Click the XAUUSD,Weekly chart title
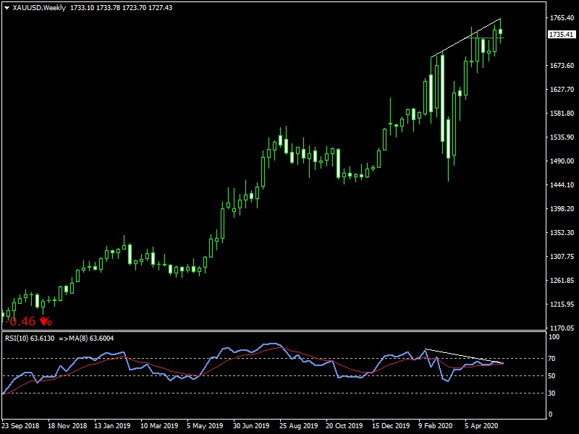The width and height of the screenshot is (579, 434). click(x=39, y=8)
